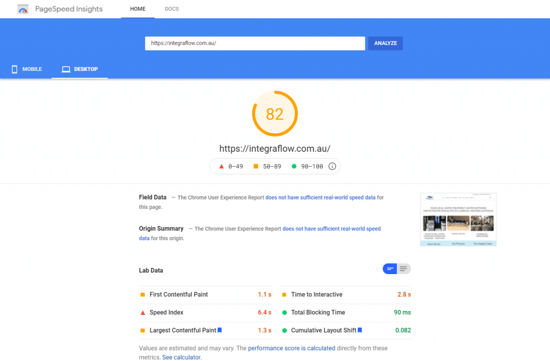The width and height of the screenshot is (550, 361).
Task: Click the PageSpeed Insights logo icon
Action: click(x=23, y=9)
